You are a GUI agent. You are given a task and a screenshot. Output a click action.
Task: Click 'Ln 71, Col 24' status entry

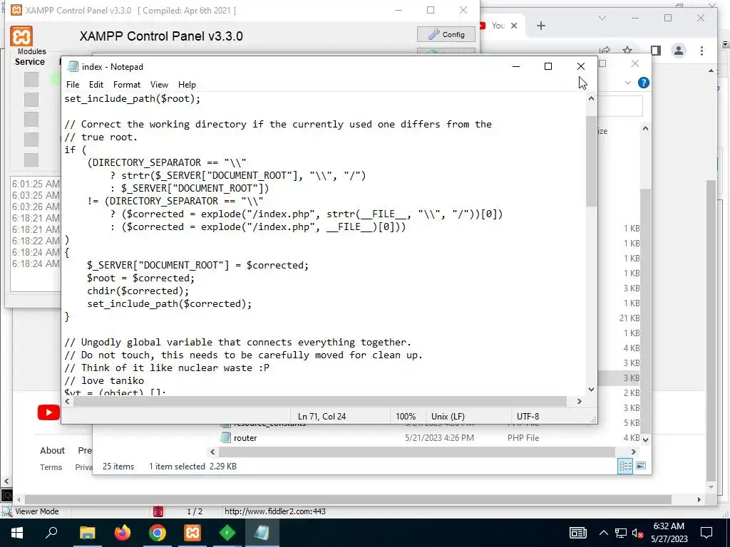coord(322,416)
